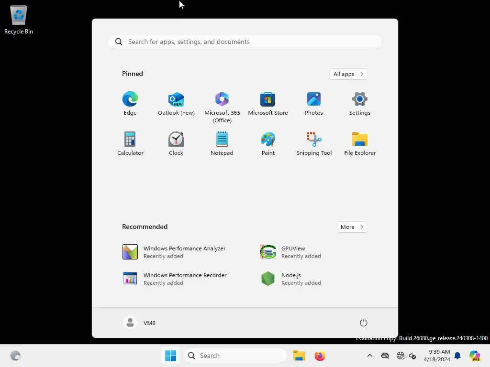The height and width of the screenshot is (367, 490).
Task: Open notifications via the bell icon
Action: tap(457, 356)
